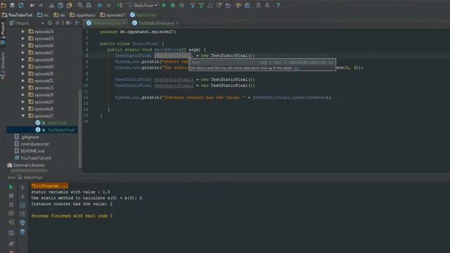Open the StaticFinal run configuration dropdown
This screenshot has width=450, height=253.
coord(143,5)
